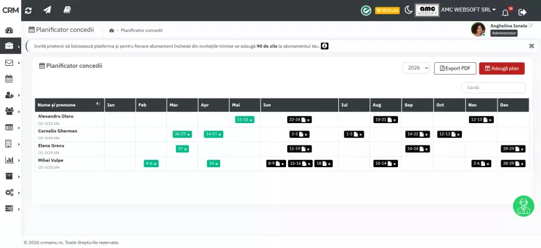541x248 pixels.
Task: Click Elena Grecu's 14-24 September leave badge
Action: (417, 149)
